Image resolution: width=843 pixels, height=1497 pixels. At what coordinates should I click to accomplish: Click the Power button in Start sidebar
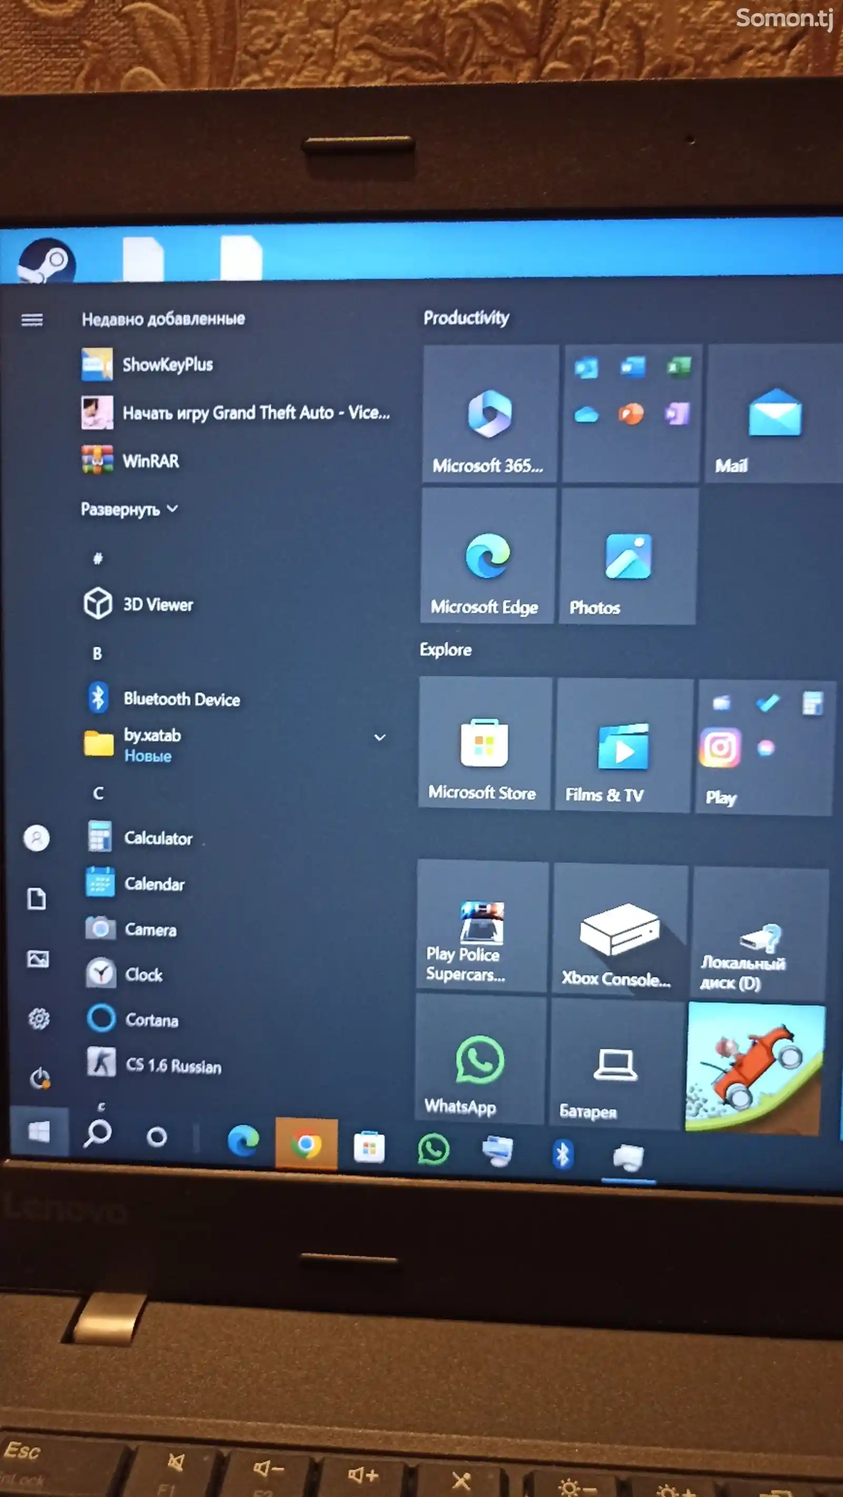40,1079
